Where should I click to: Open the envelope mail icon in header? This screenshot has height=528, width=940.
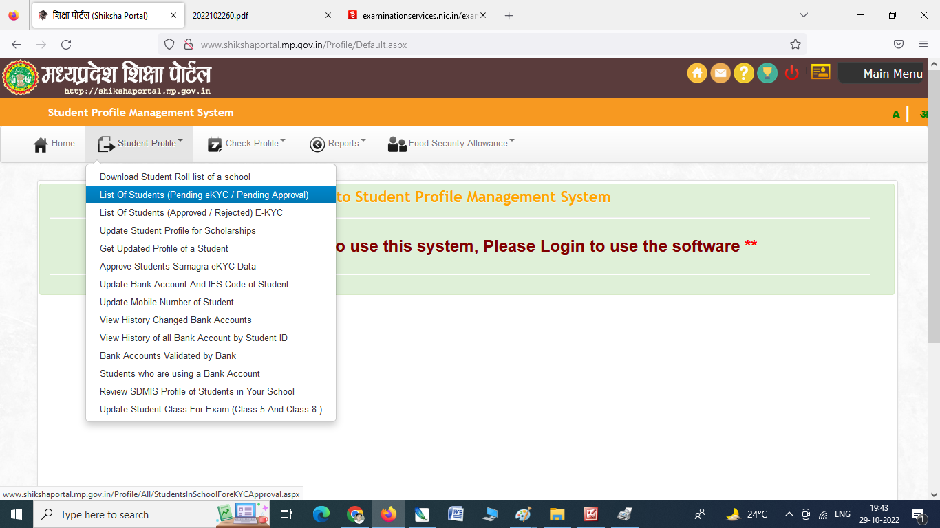pos(720,73)
